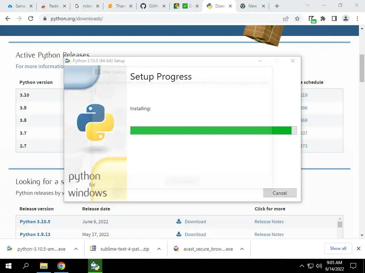Click the releases list scrollbar thumb
This screenshot has height=273, width=365.
(x=340, y=225)
